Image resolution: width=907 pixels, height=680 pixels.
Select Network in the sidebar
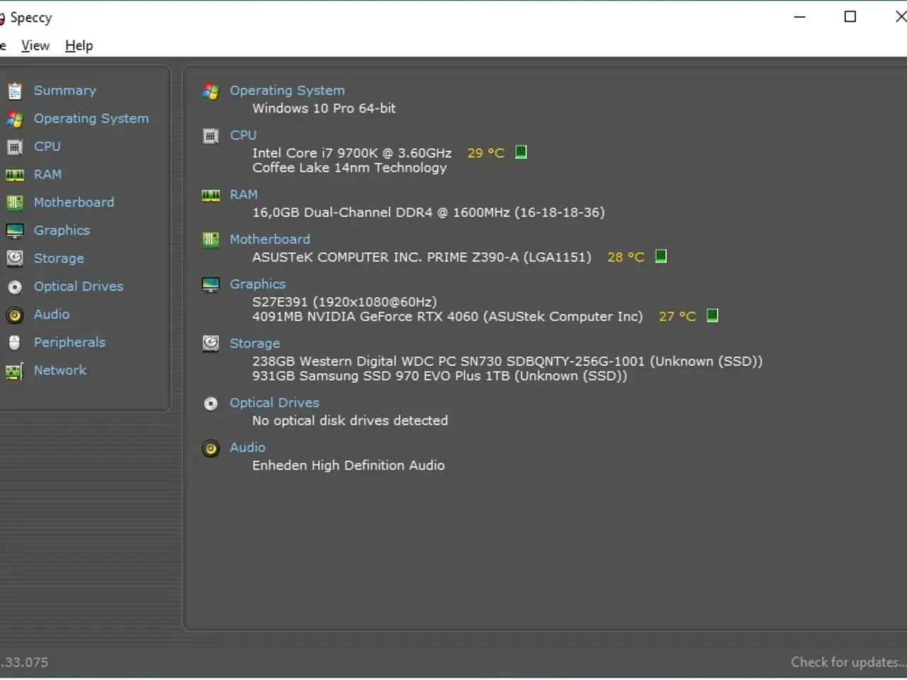60,370
